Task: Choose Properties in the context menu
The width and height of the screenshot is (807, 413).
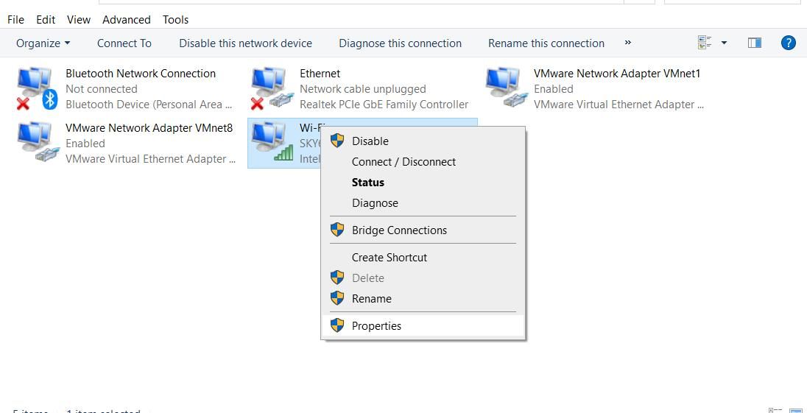Action: pos(376,325)
